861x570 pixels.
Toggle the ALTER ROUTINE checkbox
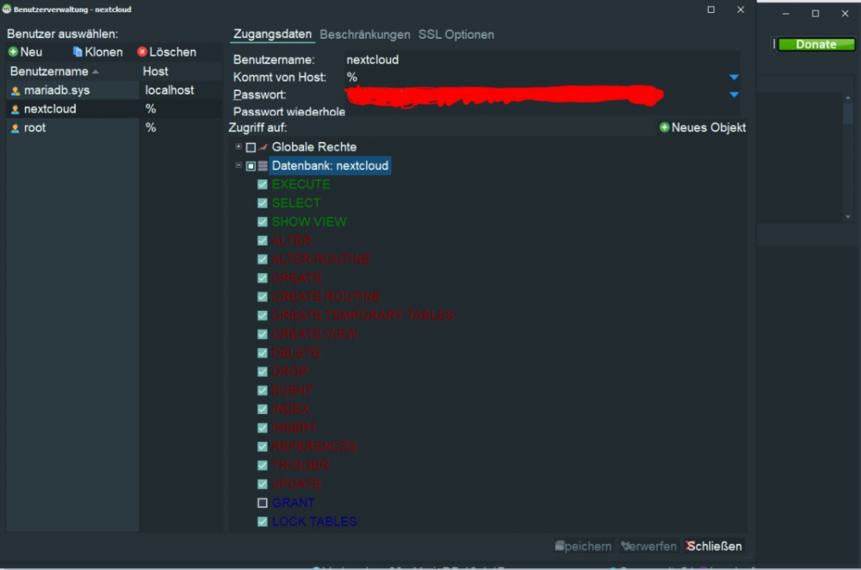[x=263, y=259]
